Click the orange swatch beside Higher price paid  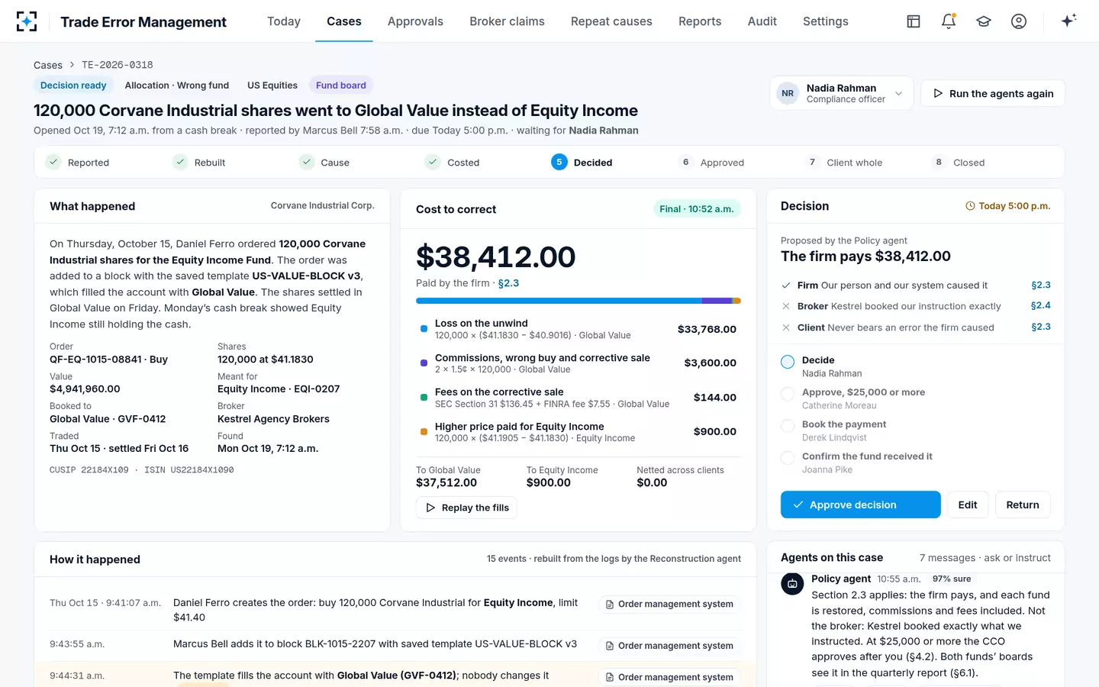424,432
